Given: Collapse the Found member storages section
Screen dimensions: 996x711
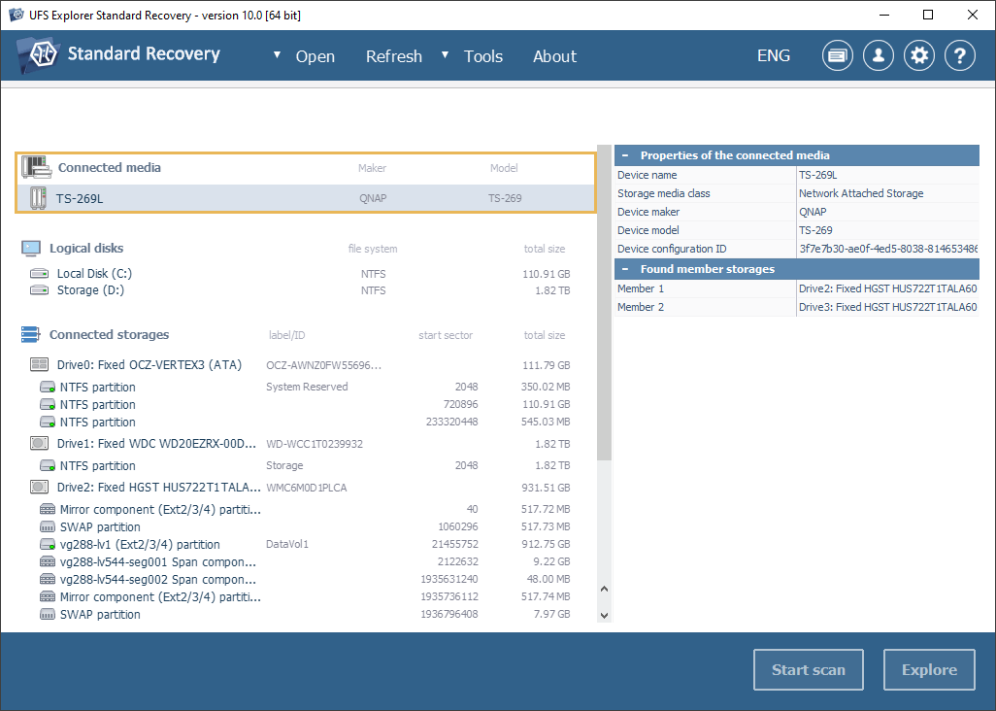Looking at the screenshot, I should coord(626,269).
